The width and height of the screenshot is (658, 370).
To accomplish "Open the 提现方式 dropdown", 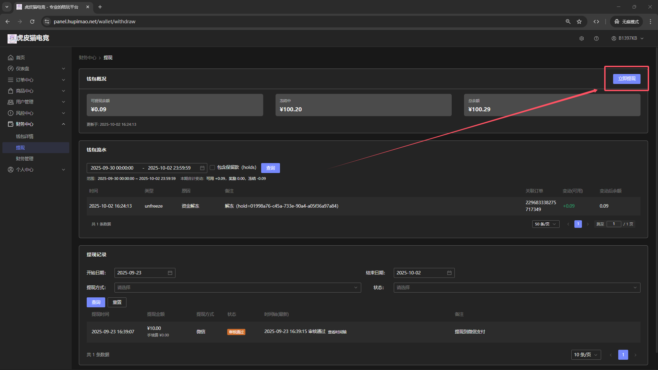I will 237,287.
